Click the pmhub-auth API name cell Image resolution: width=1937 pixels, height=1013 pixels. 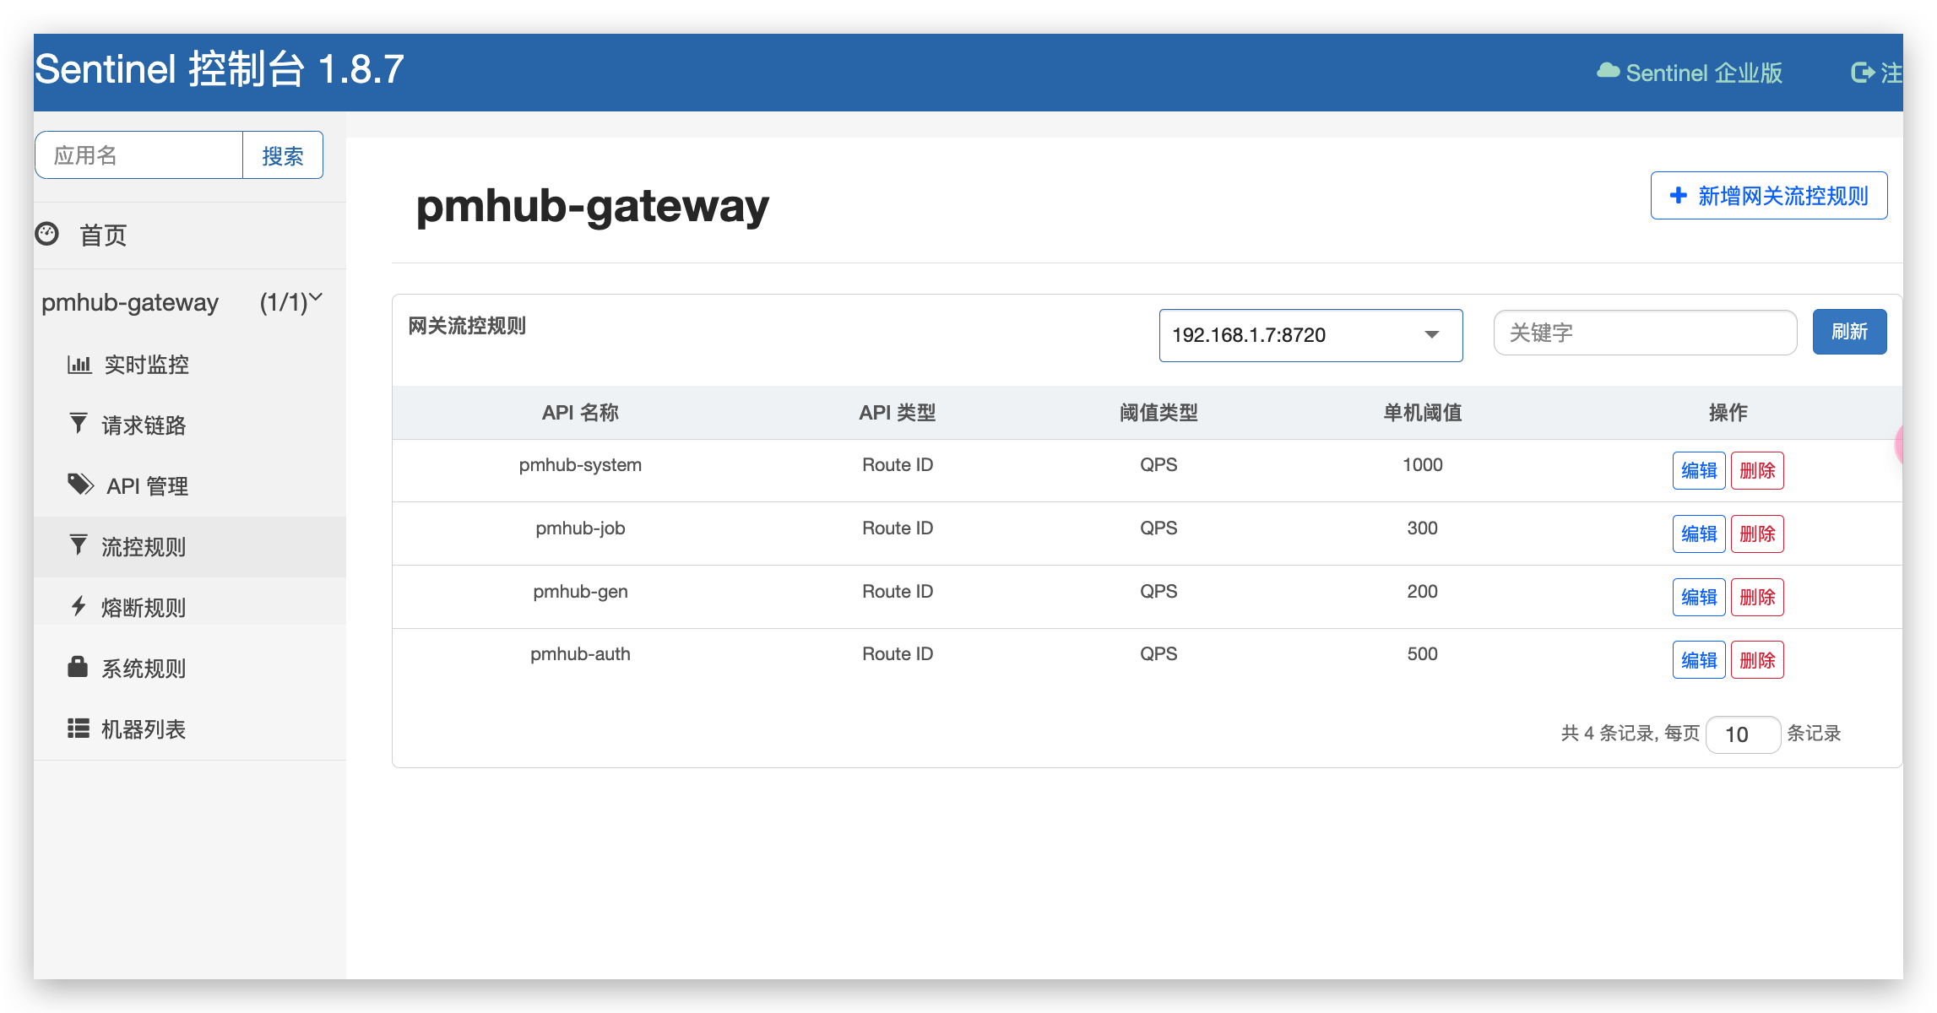(580, 654)
